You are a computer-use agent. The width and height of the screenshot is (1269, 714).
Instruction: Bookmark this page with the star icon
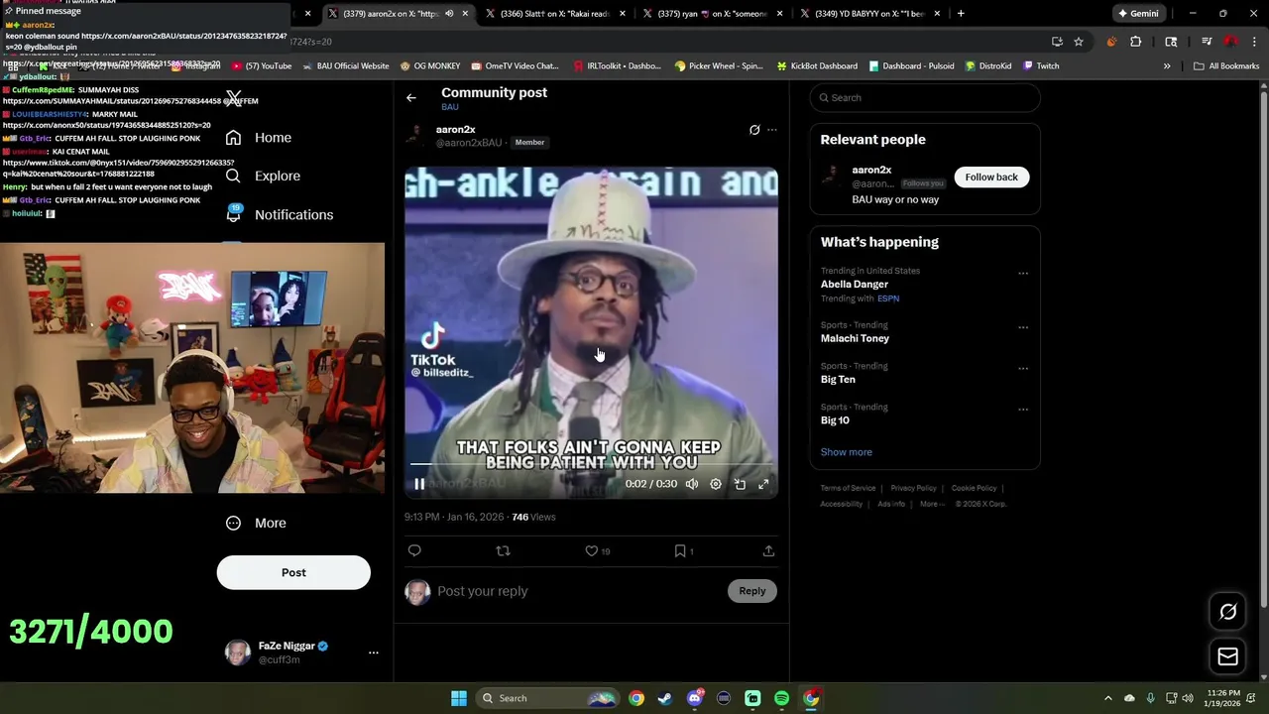(1079, 42)
